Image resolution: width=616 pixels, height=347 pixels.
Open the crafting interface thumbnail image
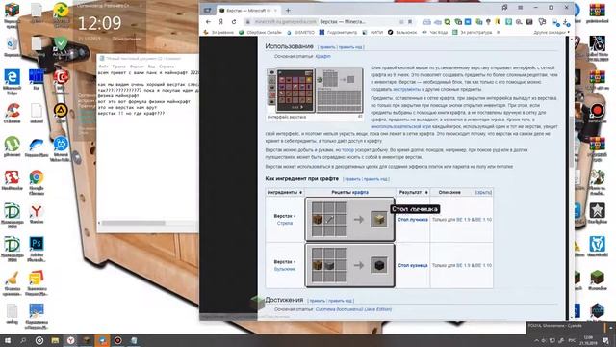click(315, 91)
